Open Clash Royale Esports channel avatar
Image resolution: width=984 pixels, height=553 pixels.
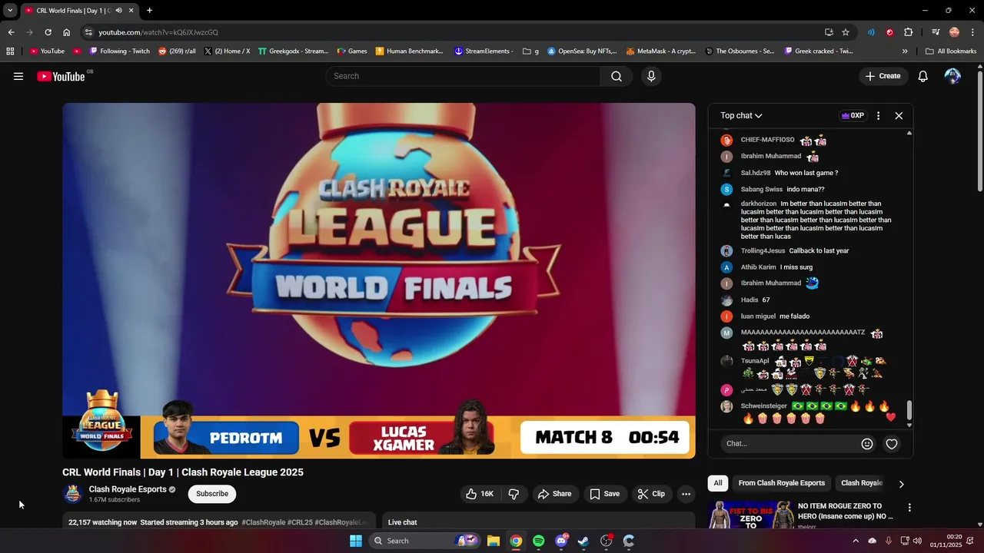[73, 494]
